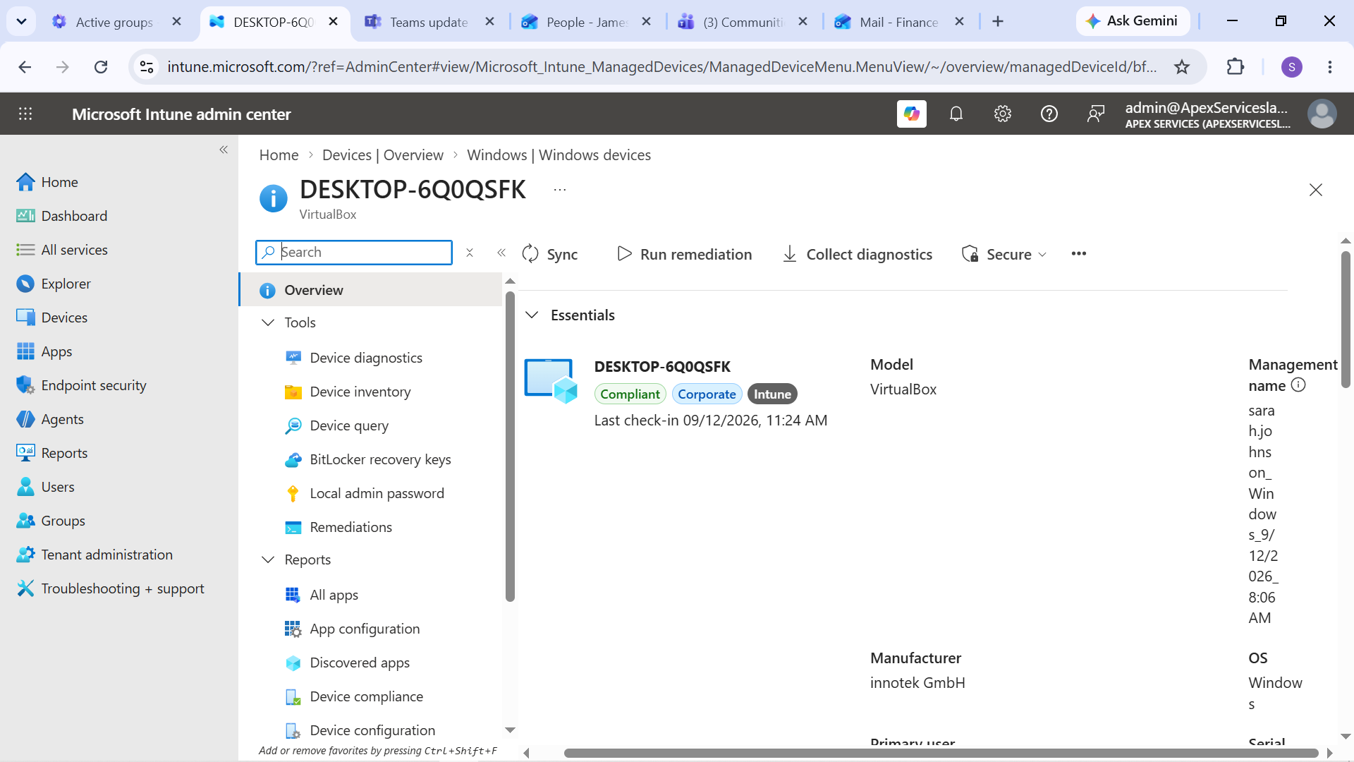The height and width of the screenshot is (762, 1354).
Task: Open Chrome three-dot menu
Action: tap(1330, 67)
